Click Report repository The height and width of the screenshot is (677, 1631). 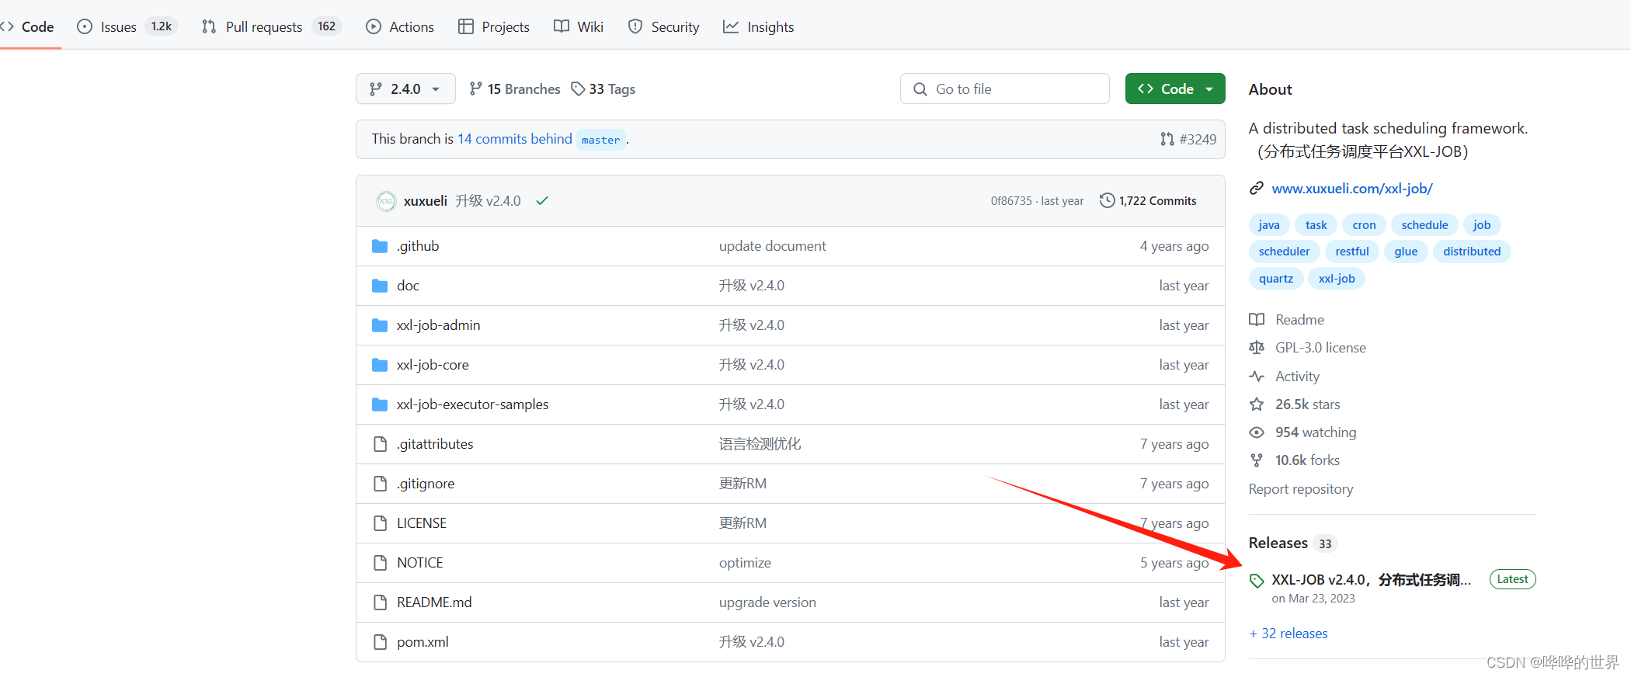[1301, 489]
